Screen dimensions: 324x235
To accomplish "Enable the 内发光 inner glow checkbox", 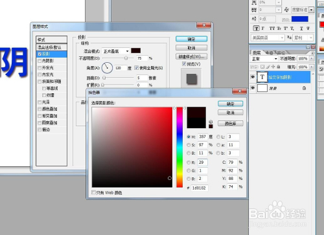I will click(40, 74).
